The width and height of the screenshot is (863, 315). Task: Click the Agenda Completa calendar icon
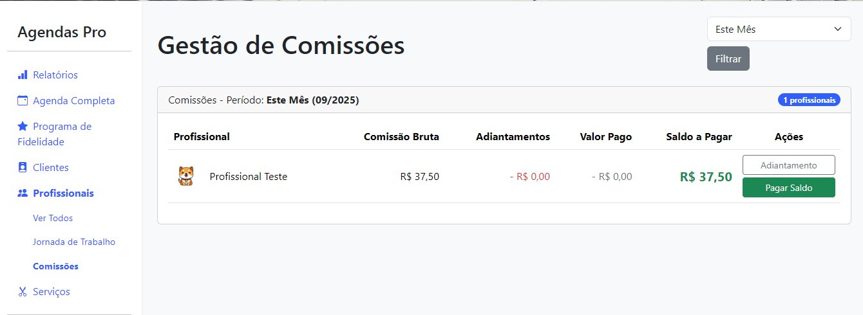[23, 101]
